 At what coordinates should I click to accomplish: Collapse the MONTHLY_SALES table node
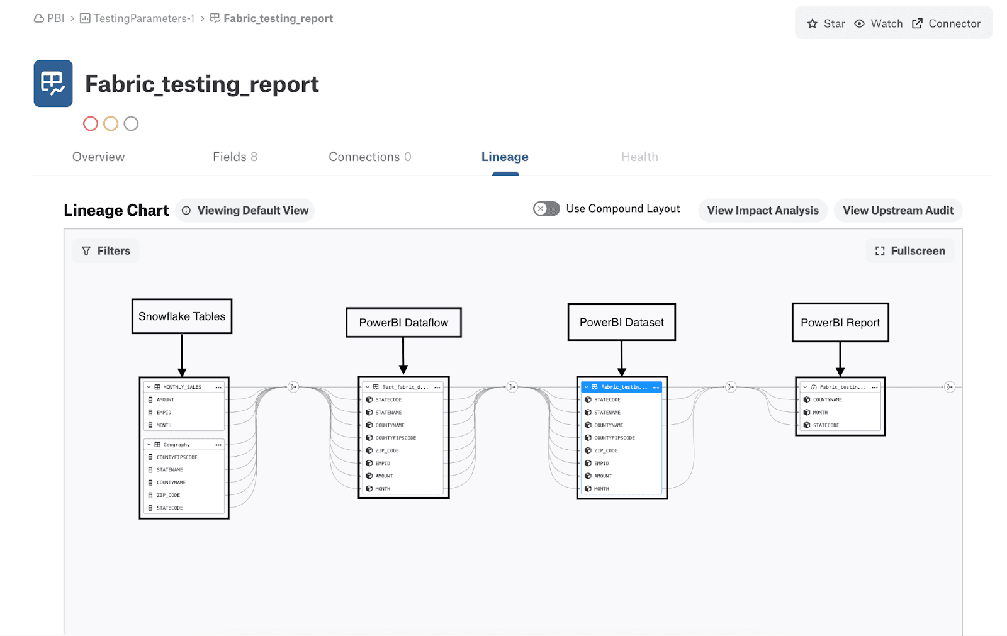coord(149,386)
